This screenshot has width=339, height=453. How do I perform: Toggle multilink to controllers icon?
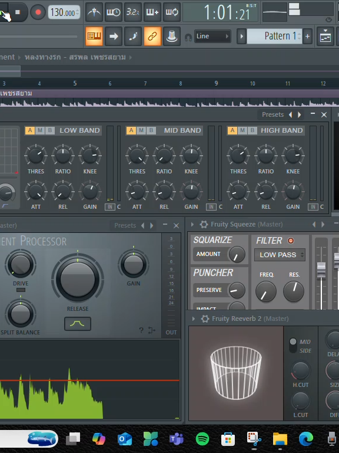coord(152,36)
